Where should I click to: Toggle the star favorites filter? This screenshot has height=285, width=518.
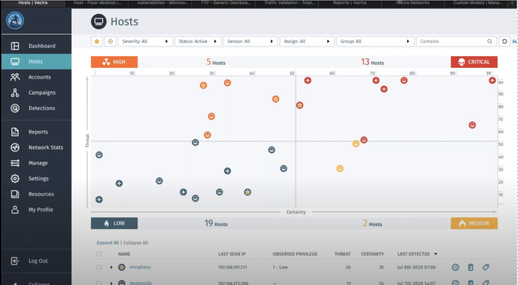97,41
